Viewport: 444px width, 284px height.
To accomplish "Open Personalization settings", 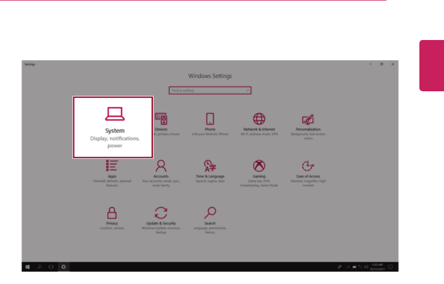I will coord(308,126).
